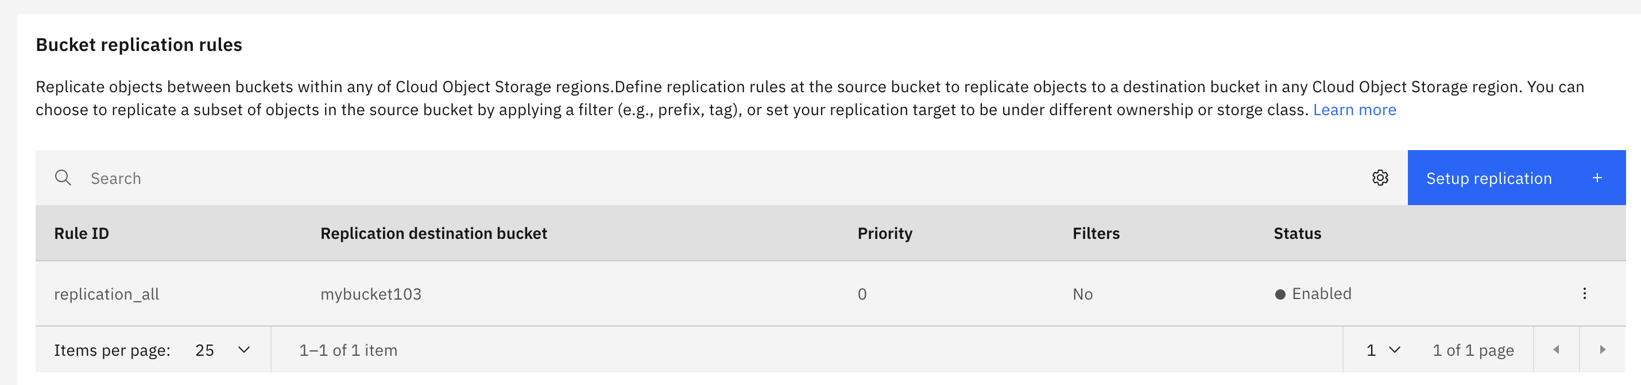Go to previous page arrow
The image size is (1641, 385).
pos(1555,349)
